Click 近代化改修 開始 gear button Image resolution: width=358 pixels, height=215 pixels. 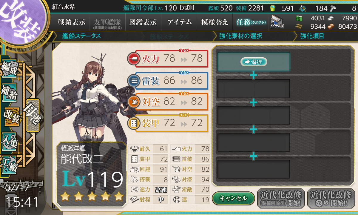pyautogui.click(x=331, y=198)
